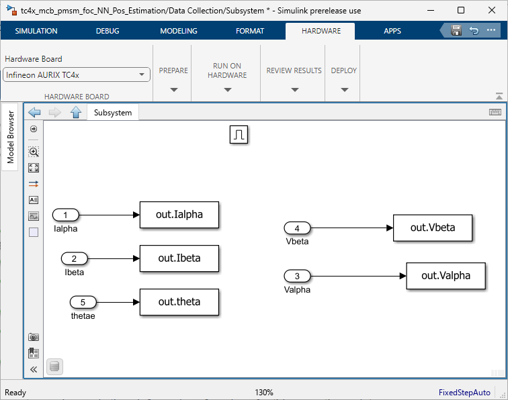The image size is (508, 400).
Task: Select the HARDWARE tab
Action: (321, 31)
